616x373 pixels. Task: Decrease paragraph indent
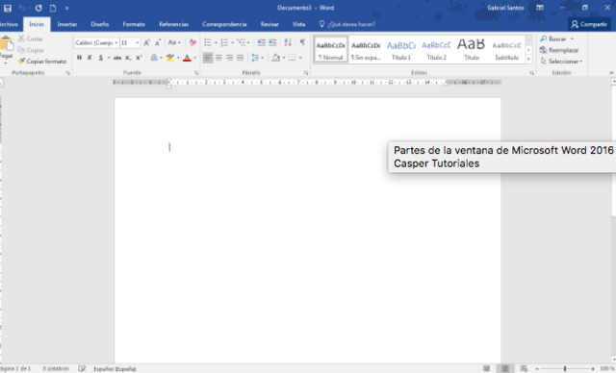(261, 42)
